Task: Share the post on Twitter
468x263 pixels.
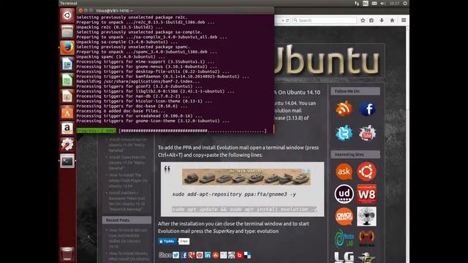Action: coord(175,255)
